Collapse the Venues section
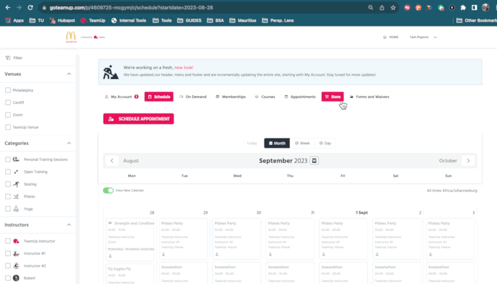The image size is (497, 284). tap(69, 74)
